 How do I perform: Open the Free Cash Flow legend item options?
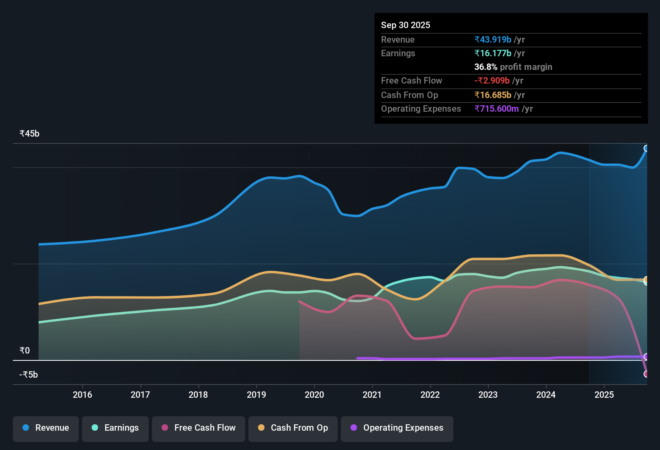click(x=198, y=428)
